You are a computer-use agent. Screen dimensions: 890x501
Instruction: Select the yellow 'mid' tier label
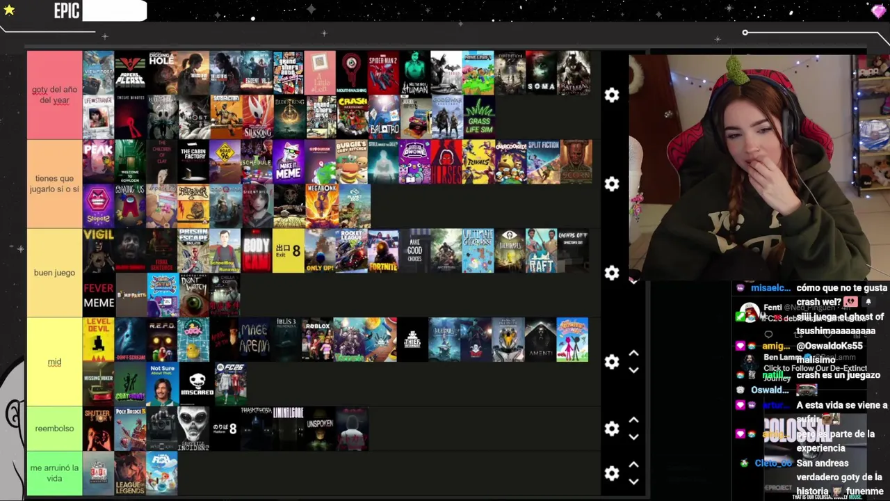tap(54, 362)
